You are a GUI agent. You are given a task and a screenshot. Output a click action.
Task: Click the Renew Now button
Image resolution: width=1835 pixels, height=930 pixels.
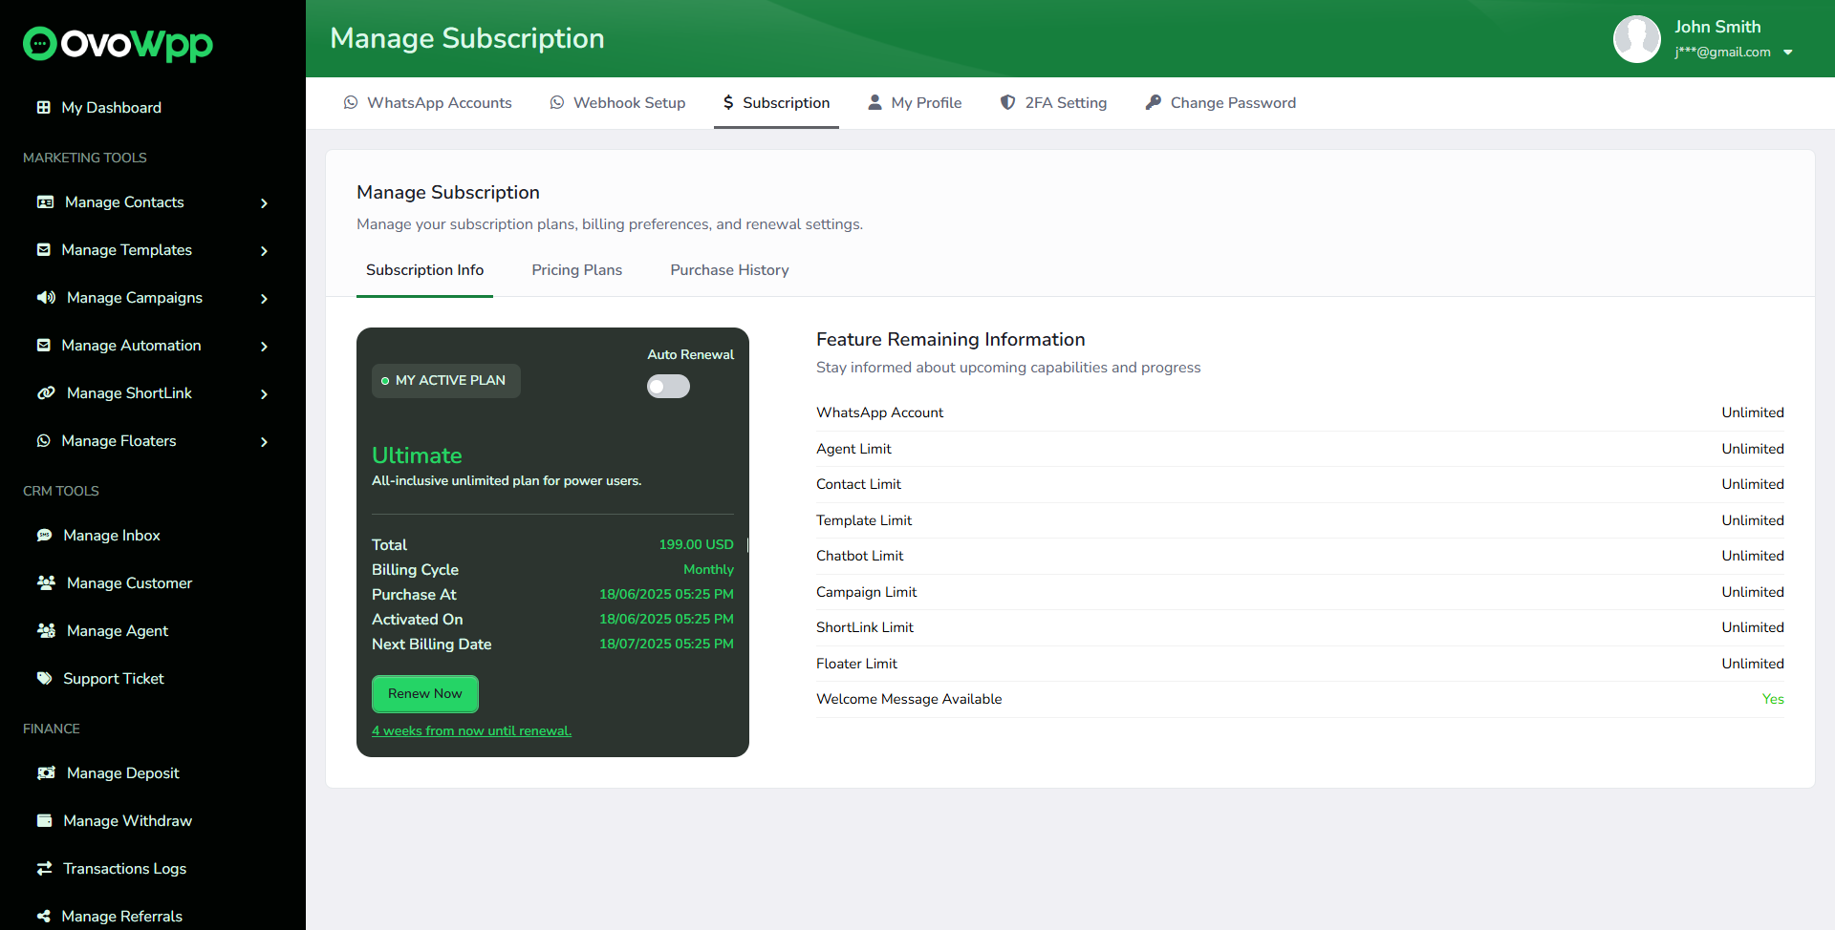[x=424, y=694]
